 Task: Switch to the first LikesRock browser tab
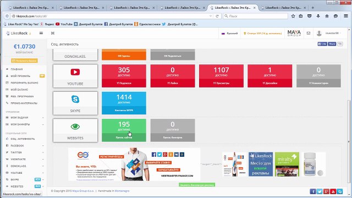click(31, 8)
